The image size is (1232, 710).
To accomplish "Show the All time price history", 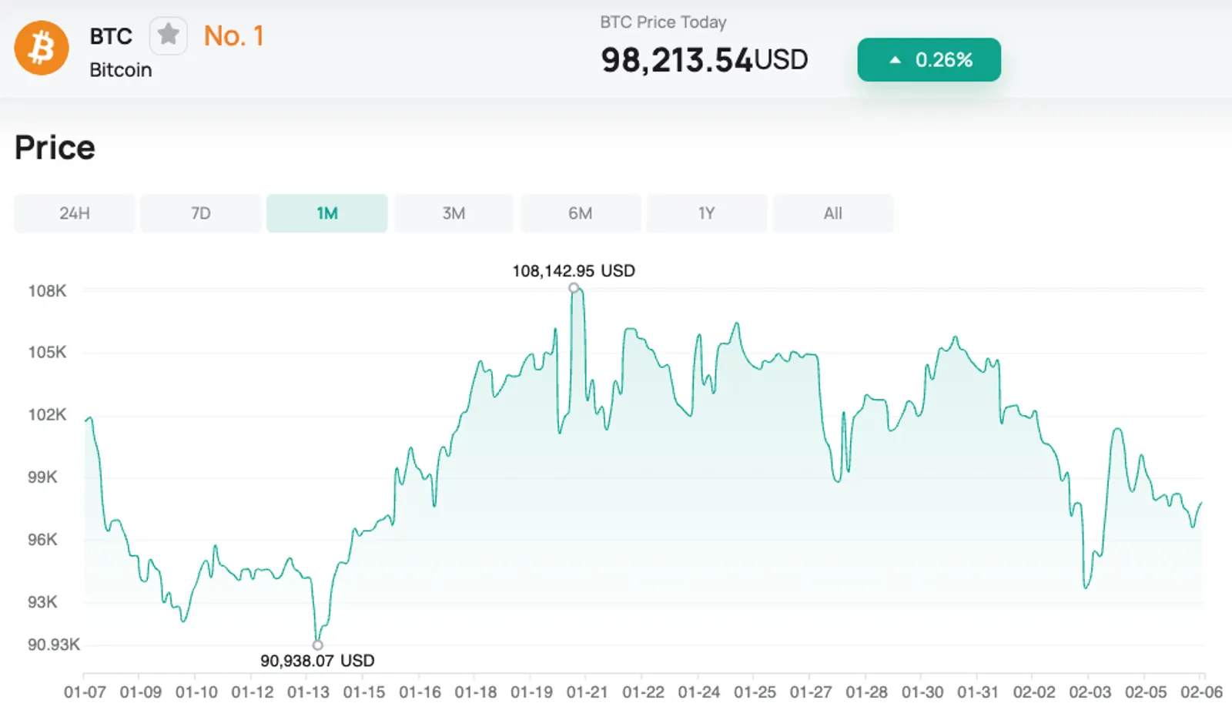I will point(833,213).
